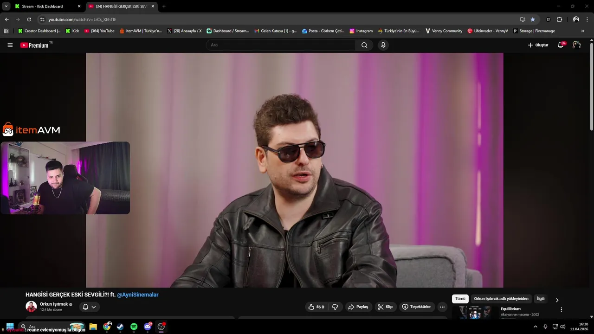Open Orkun Işıtmak channel avatar
The image size is (594, 334).
tap(31, 307)
